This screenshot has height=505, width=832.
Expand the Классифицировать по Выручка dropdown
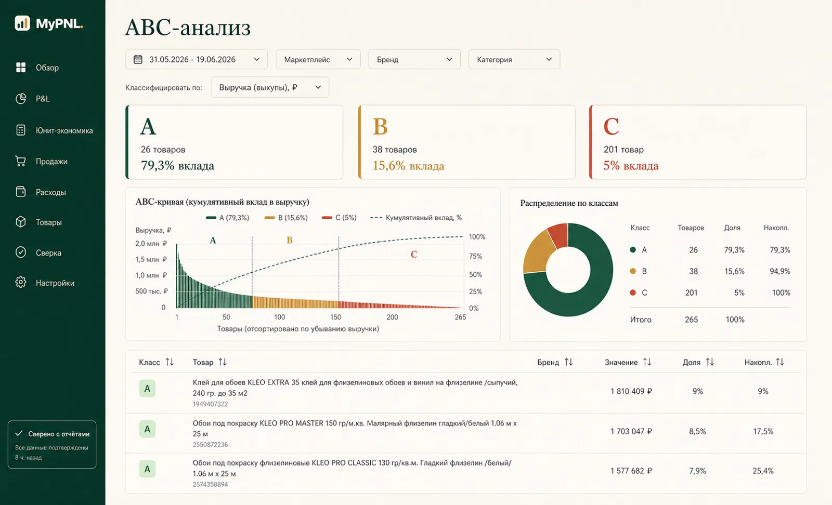point(270,87)
